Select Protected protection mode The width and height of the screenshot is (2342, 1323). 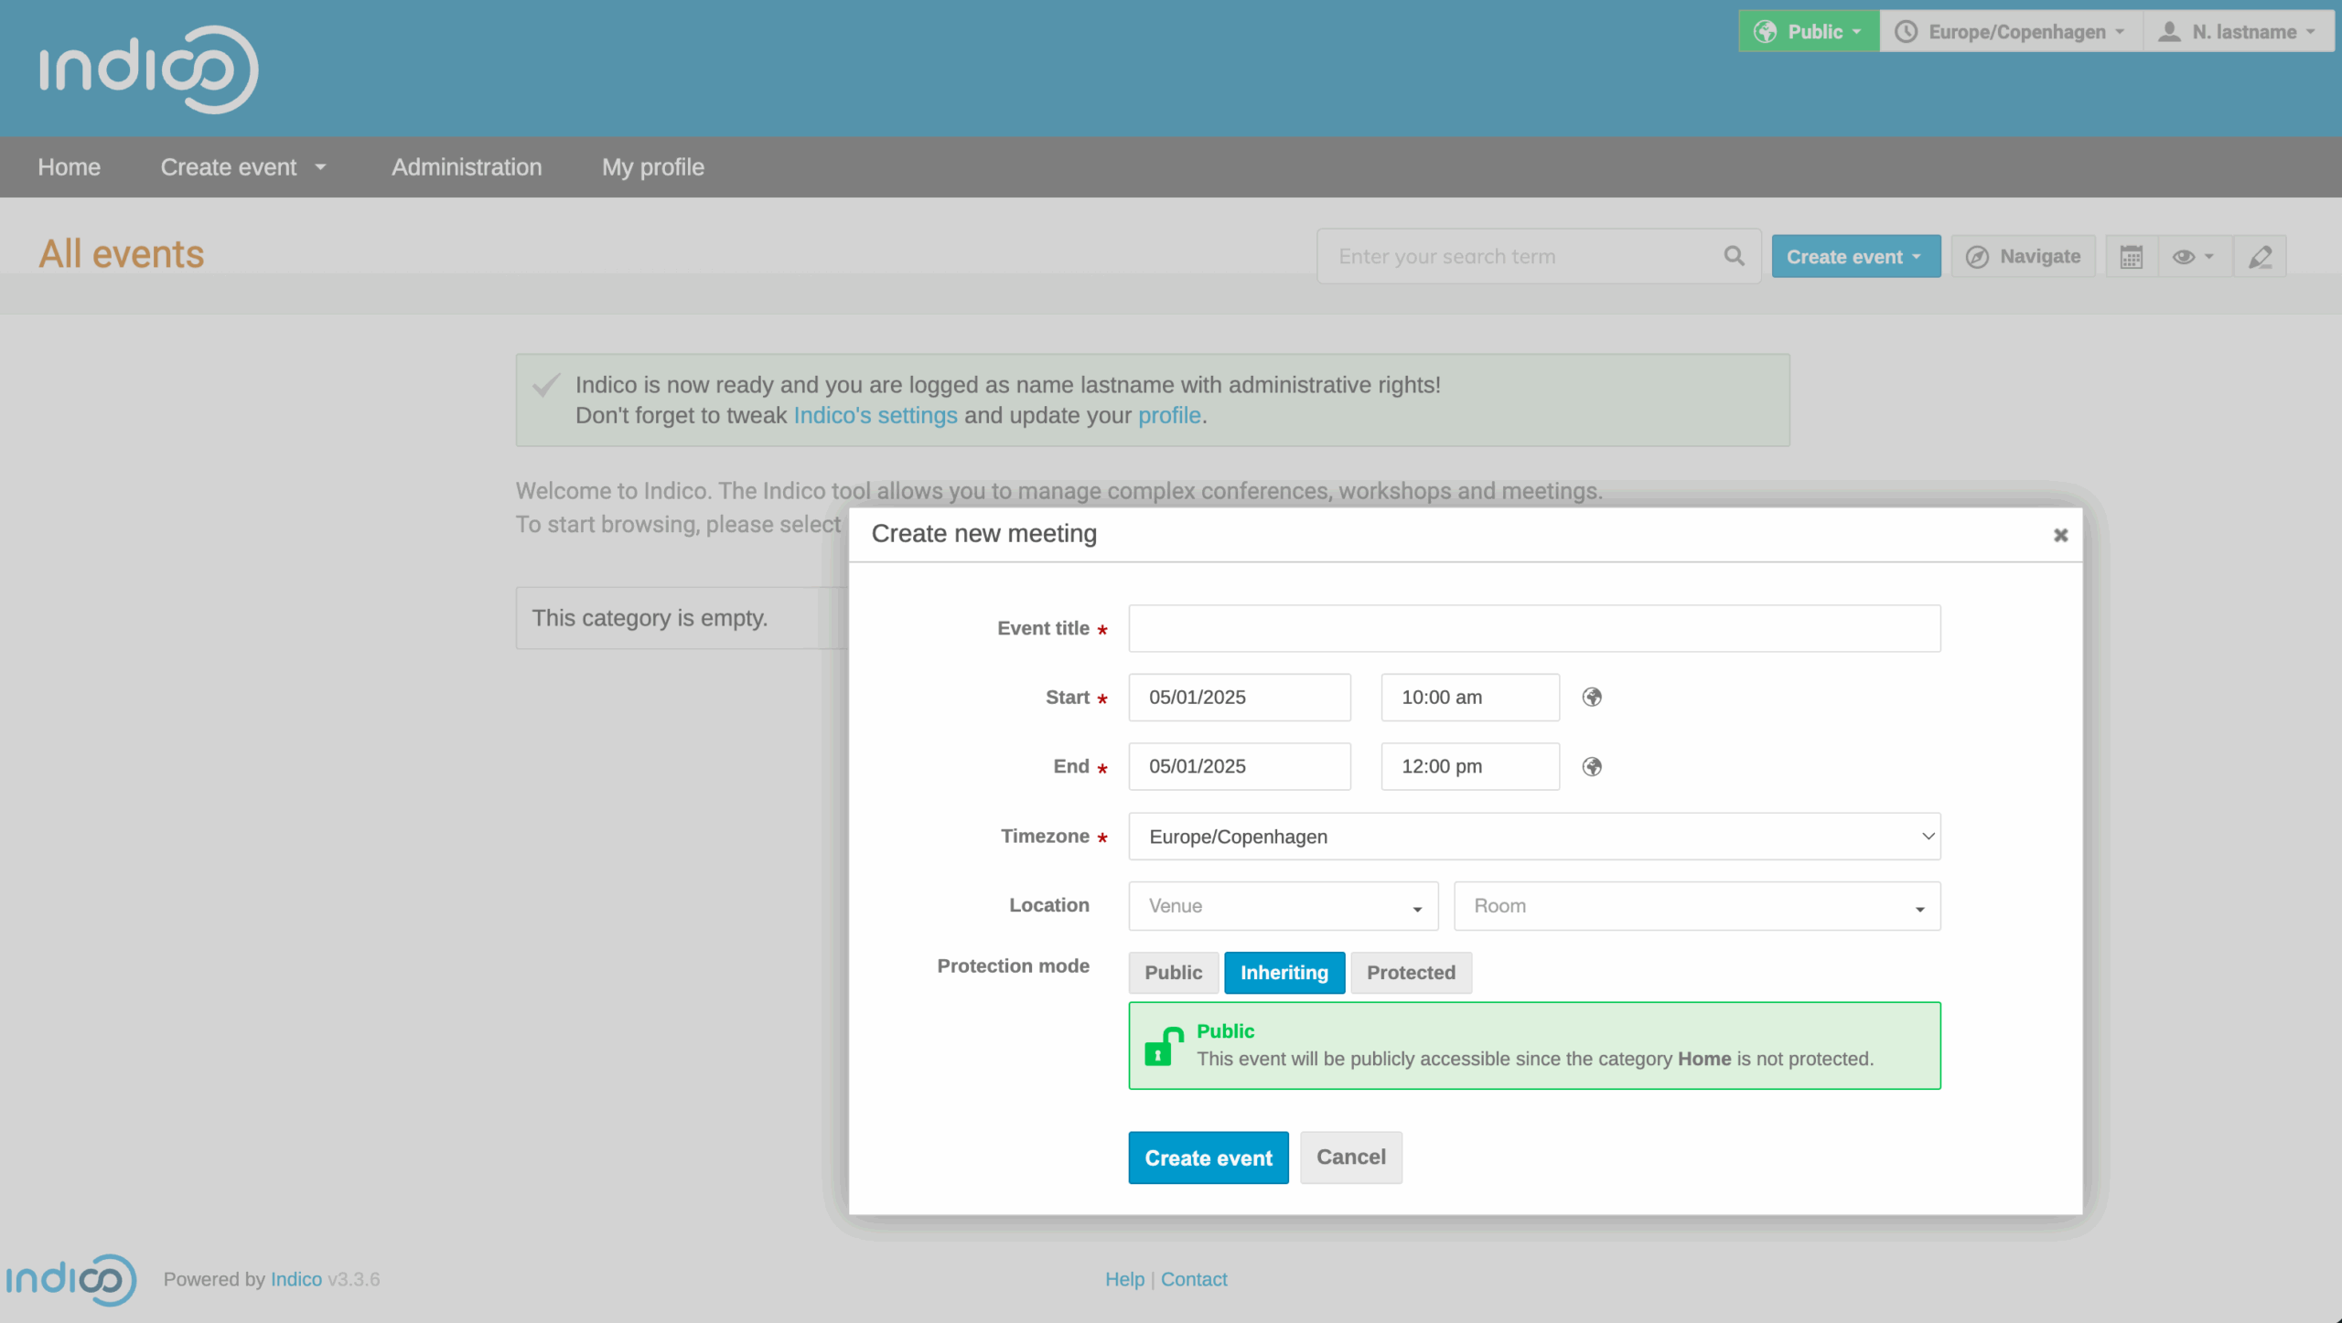pos(1410,973)
